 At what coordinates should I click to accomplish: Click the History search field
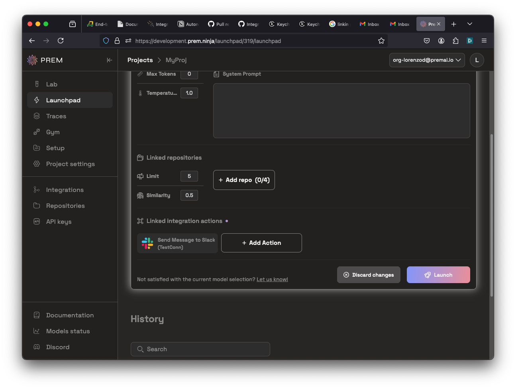(200, 349)
